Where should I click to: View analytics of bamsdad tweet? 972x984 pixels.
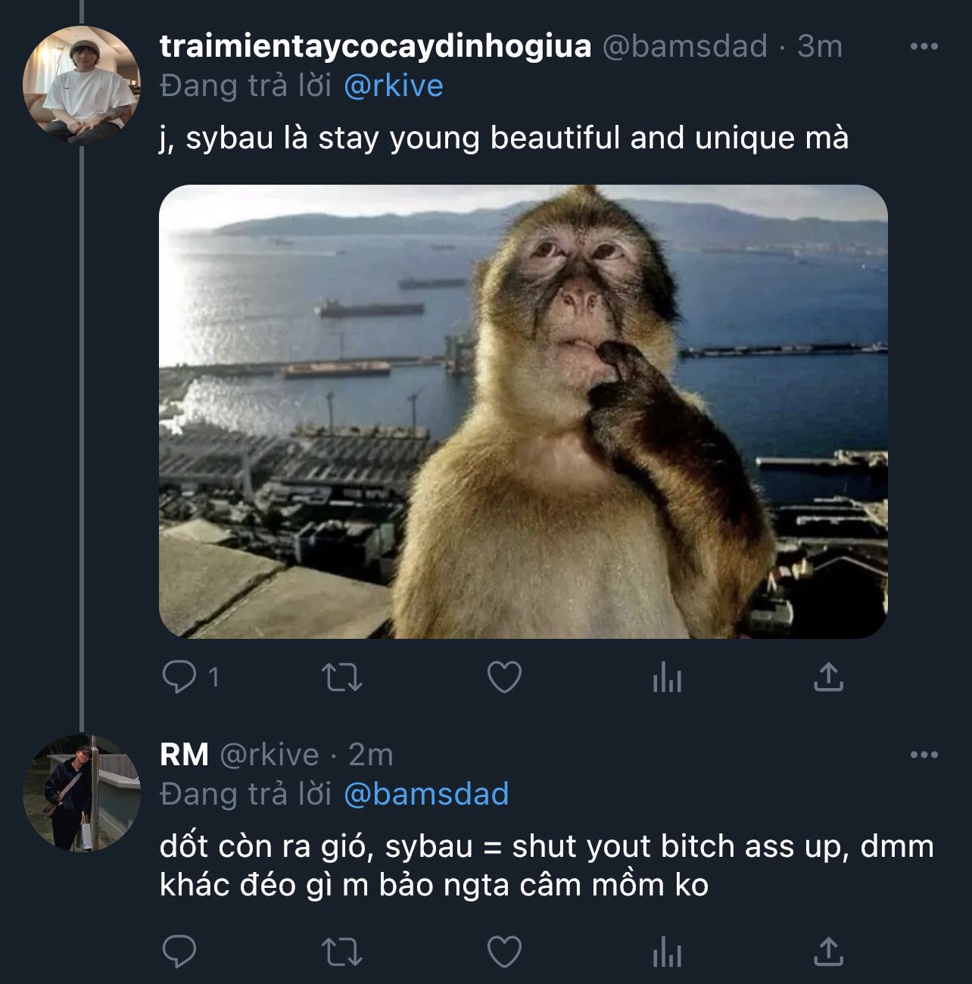coord(667,677)
